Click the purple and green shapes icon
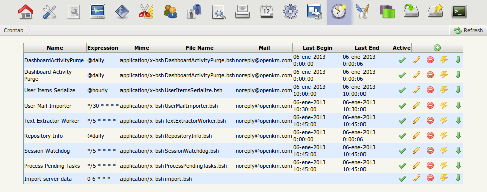Image resolution: width=487 pixels, height=192 pixels. pos(387,12)
